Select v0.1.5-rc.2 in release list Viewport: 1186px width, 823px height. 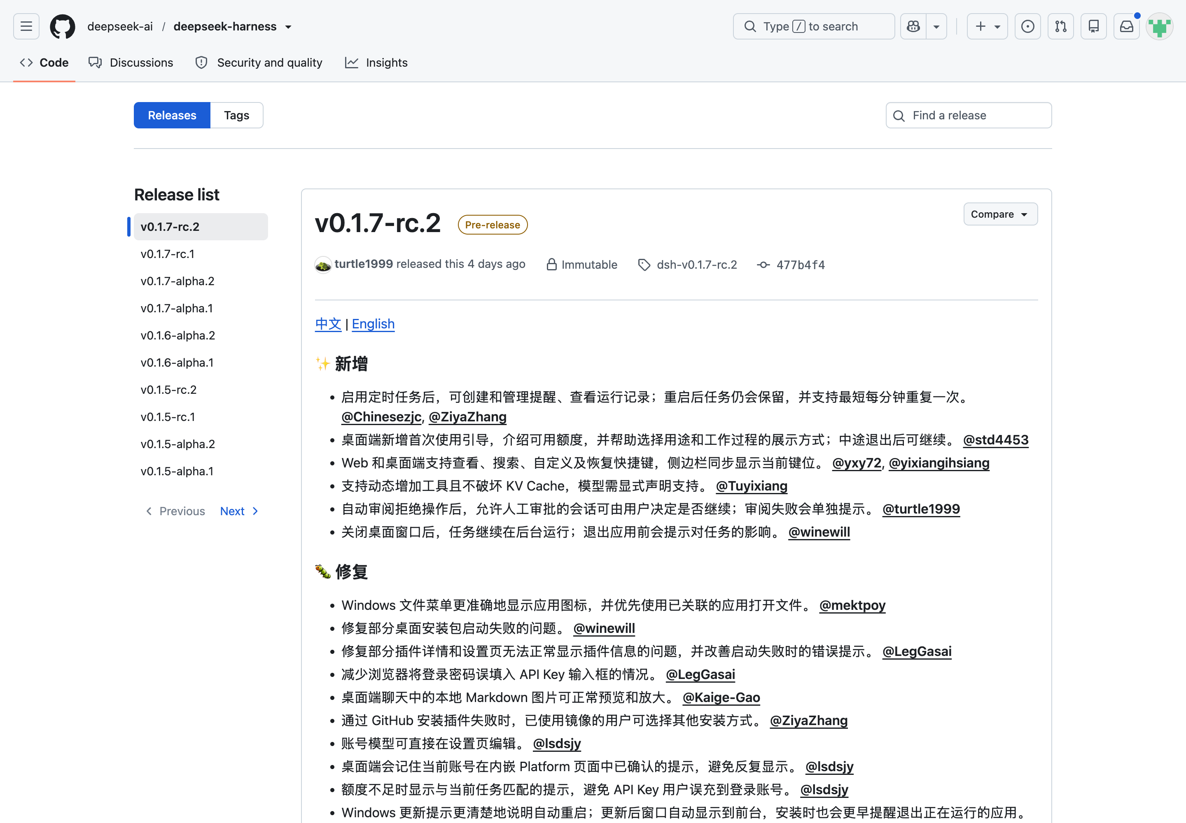pos(201,390)
